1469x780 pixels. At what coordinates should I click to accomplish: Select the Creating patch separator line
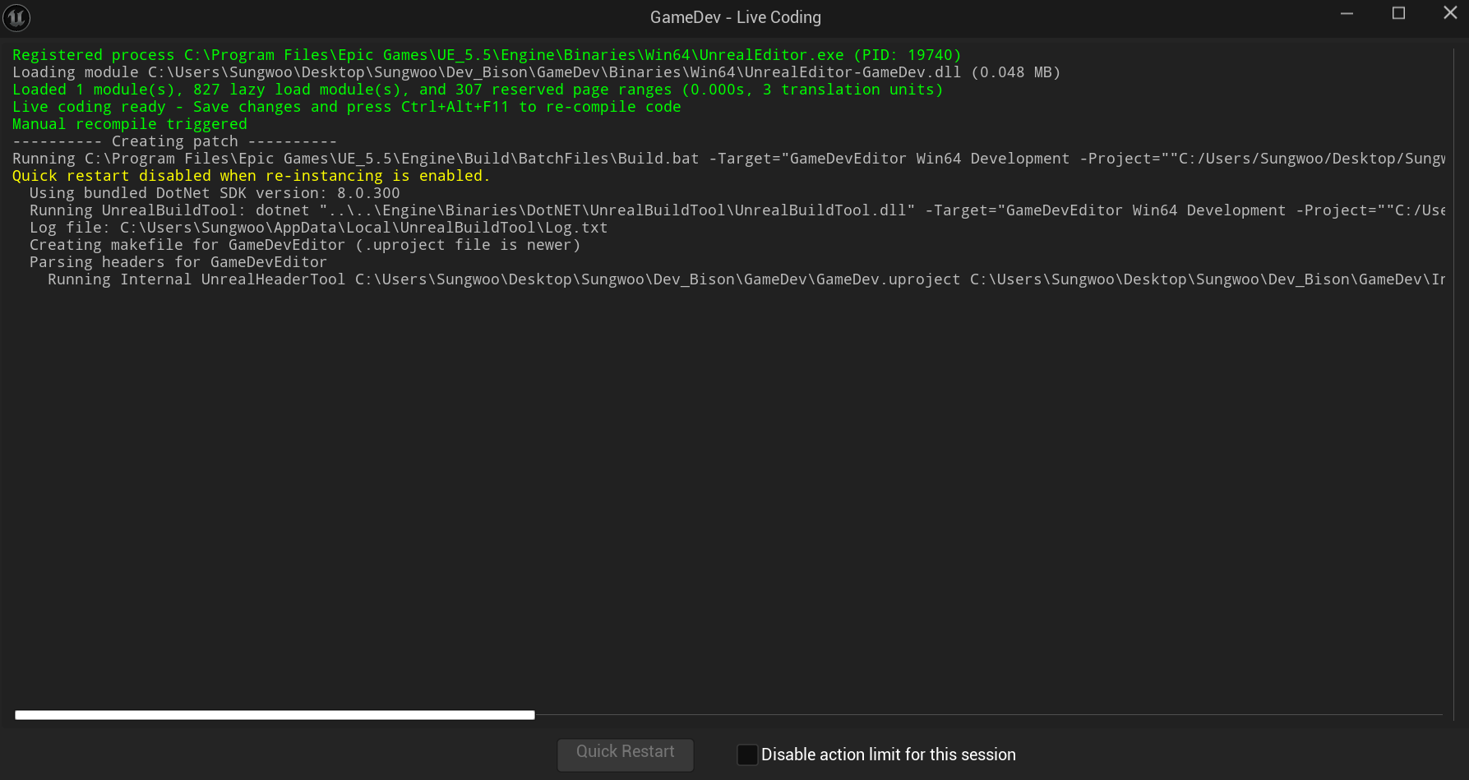pyautogui.click(x=174, y=141)
